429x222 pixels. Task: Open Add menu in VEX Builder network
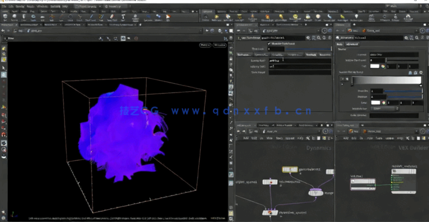346,138
